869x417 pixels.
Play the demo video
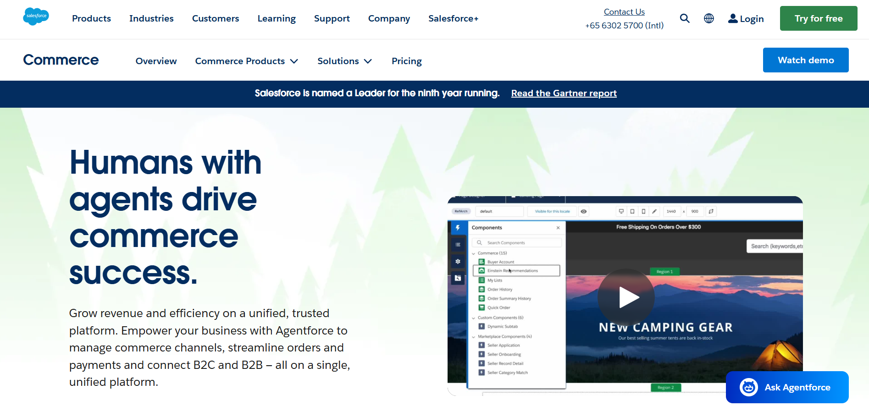click(x=626, y=297)
